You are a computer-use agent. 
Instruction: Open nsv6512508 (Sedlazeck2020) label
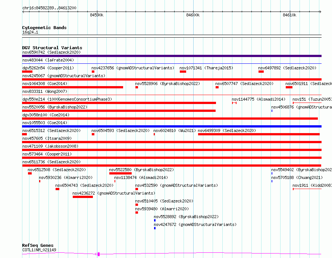click(57, 170)
